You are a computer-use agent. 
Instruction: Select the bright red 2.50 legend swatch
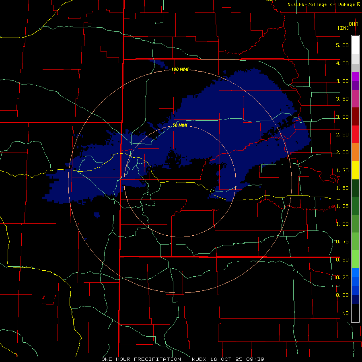pyautogui.click(x=355, y=135)
